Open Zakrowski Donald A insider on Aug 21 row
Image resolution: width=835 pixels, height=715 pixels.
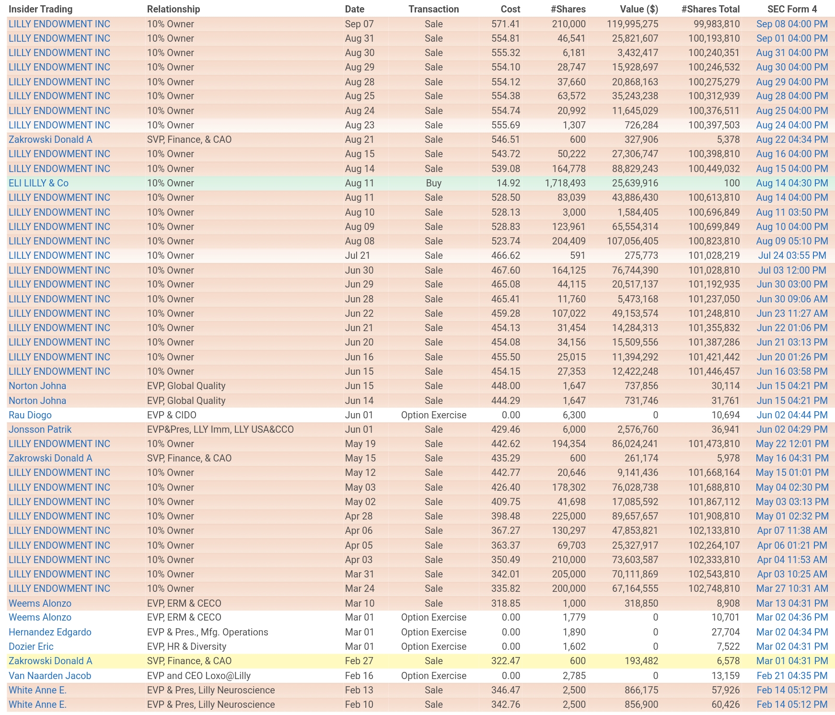(50, 139)
